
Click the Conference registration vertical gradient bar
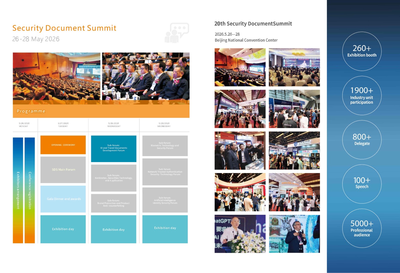[x=30, y=190]
